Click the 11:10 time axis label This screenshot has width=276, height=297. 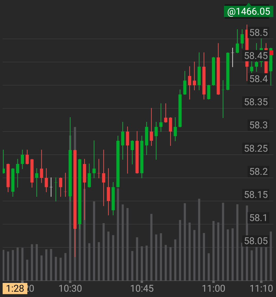261,289
